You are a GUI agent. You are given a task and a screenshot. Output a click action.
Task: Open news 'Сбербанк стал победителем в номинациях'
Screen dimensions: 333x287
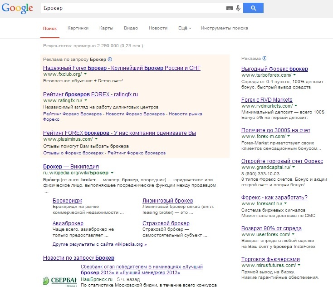[x=142, y=270]
